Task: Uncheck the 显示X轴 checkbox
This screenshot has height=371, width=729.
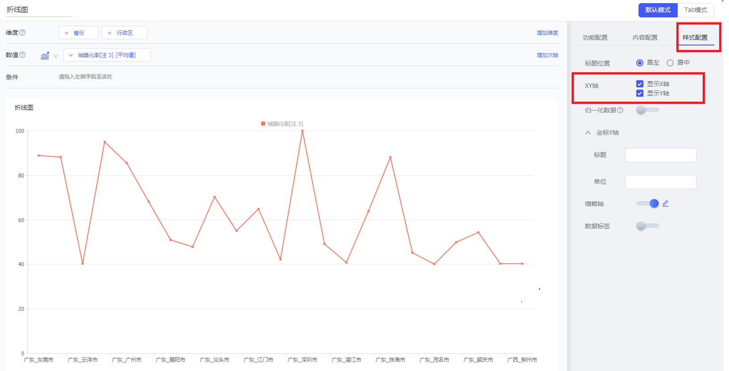Action: coord(640,84)
